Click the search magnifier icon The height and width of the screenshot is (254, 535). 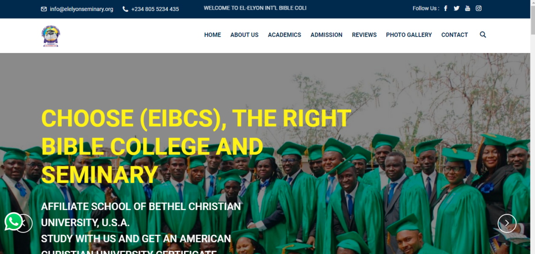pyautogui.click(x=483, y=34)
